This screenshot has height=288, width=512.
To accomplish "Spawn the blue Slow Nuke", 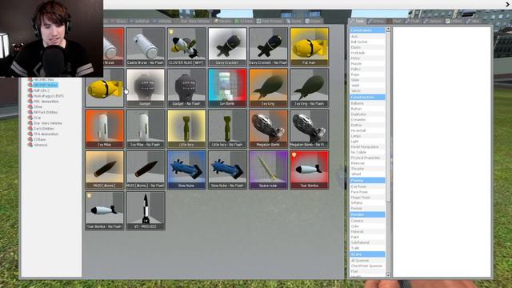I will [186, 170].
